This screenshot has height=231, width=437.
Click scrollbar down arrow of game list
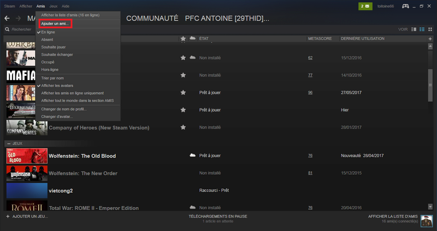pyautogui.click(x=430, y=207)
